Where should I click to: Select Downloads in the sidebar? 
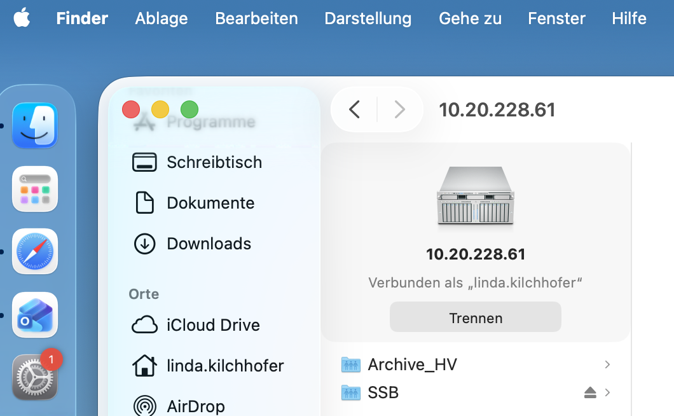[x=209, y=244]
